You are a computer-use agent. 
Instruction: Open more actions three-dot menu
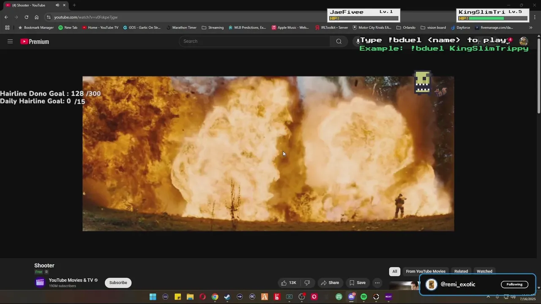(377, 283)
